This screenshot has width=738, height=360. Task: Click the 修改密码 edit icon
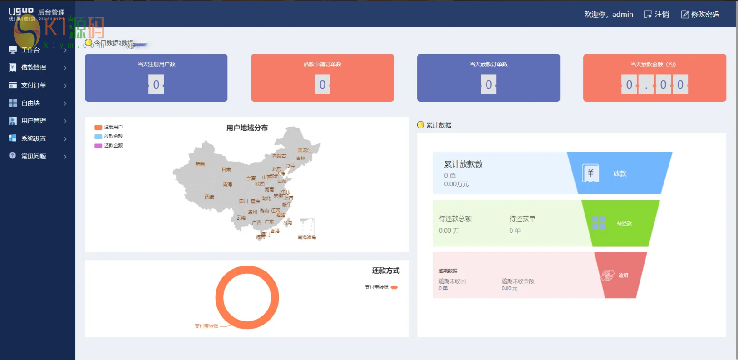(x=685, y=15)
